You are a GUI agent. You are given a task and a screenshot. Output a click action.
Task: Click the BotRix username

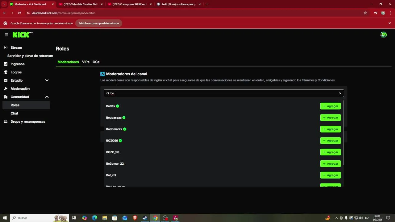(110, 106)
